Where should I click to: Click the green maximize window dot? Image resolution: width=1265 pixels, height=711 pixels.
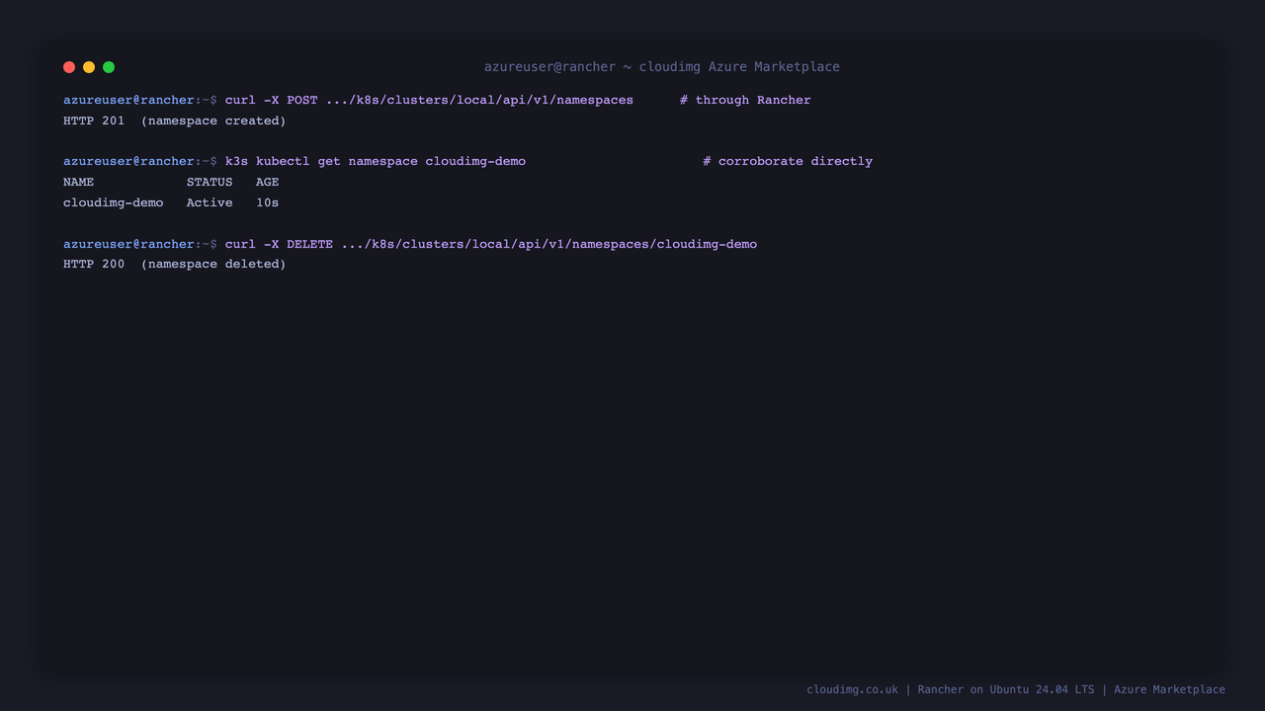[109, 67]
